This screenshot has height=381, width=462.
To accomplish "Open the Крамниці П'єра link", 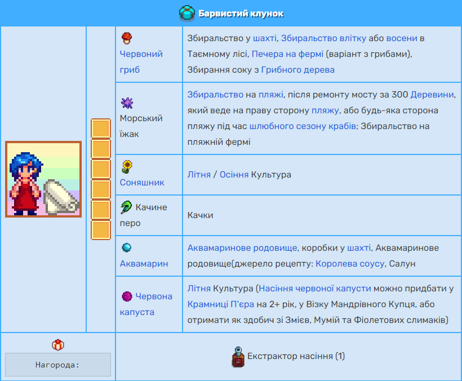I will point(221,304).
